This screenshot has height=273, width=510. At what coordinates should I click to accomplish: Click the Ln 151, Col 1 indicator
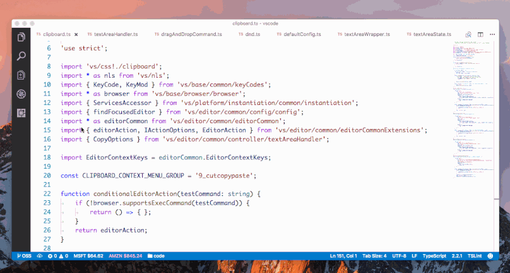(343, 256)
